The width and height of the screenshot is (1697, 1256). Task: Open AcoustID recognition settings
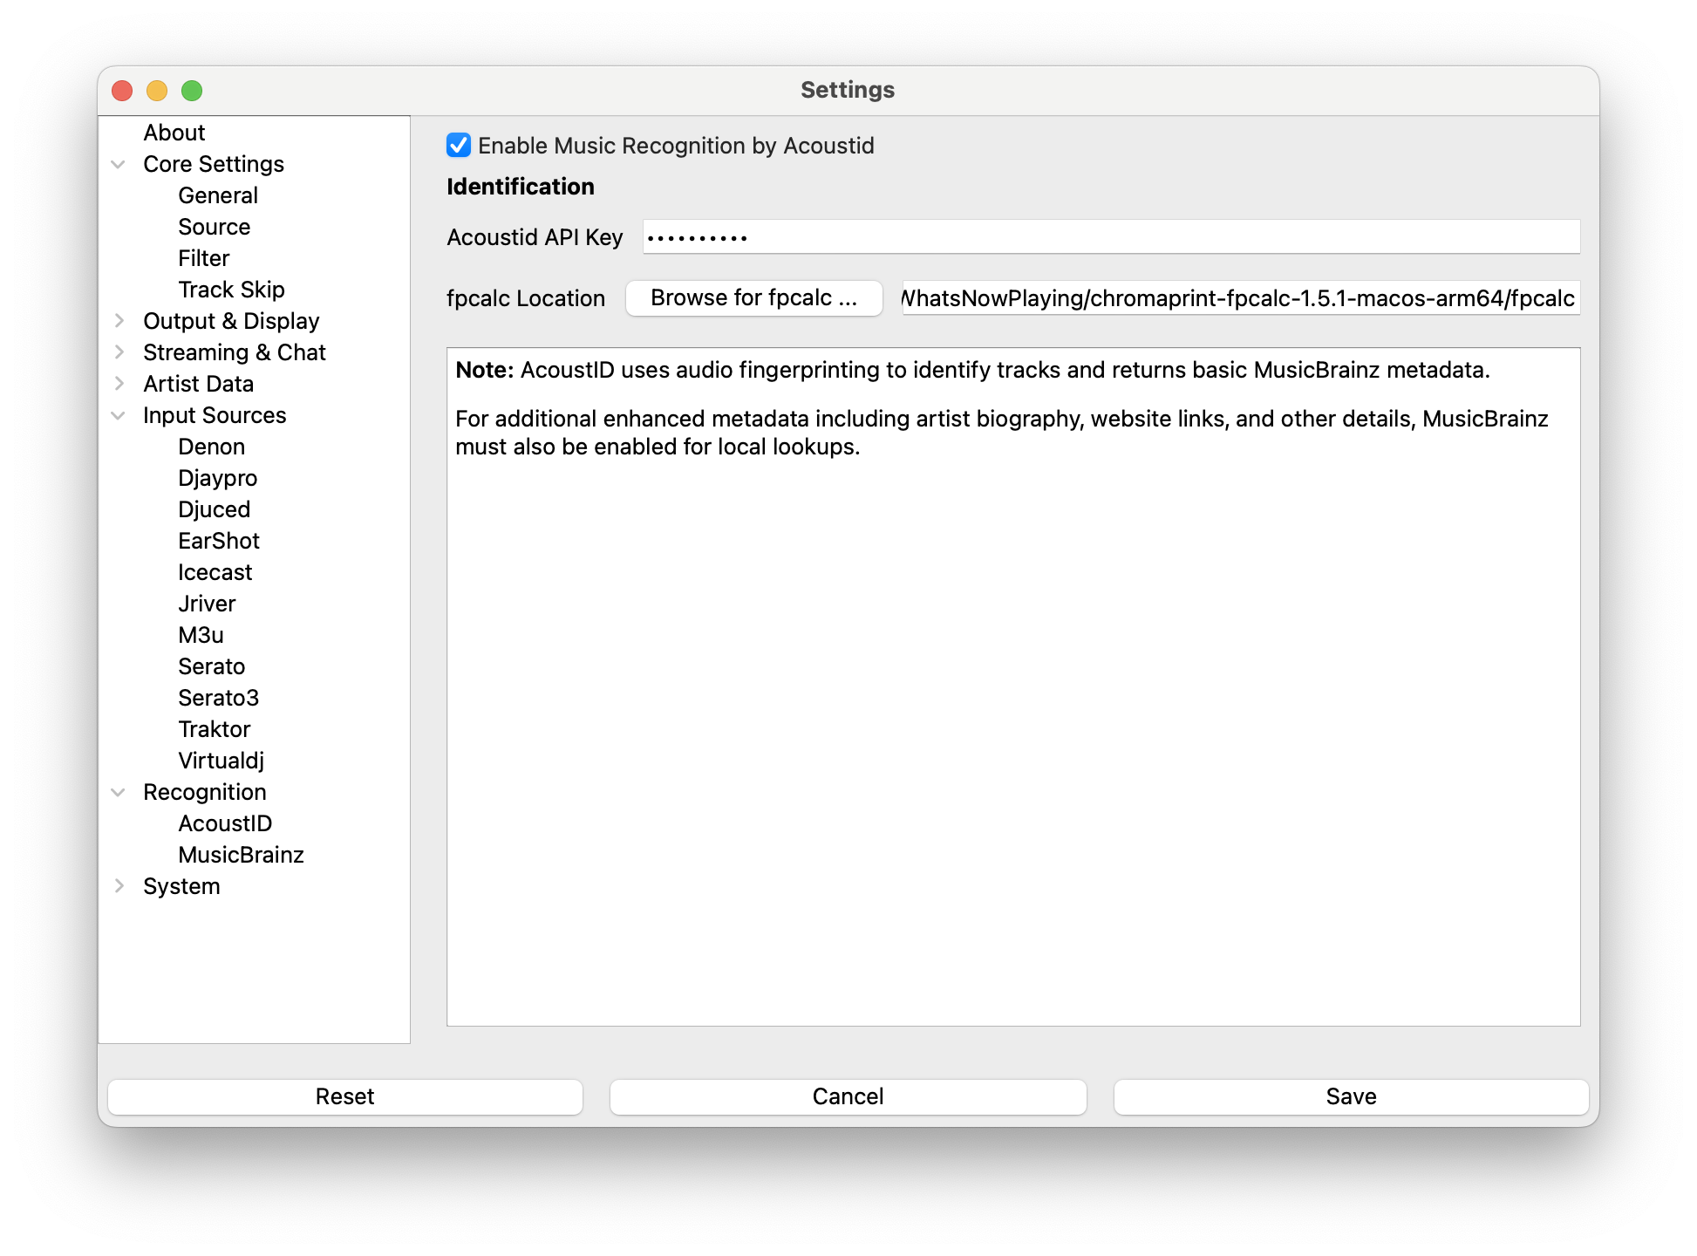[225, 823]
